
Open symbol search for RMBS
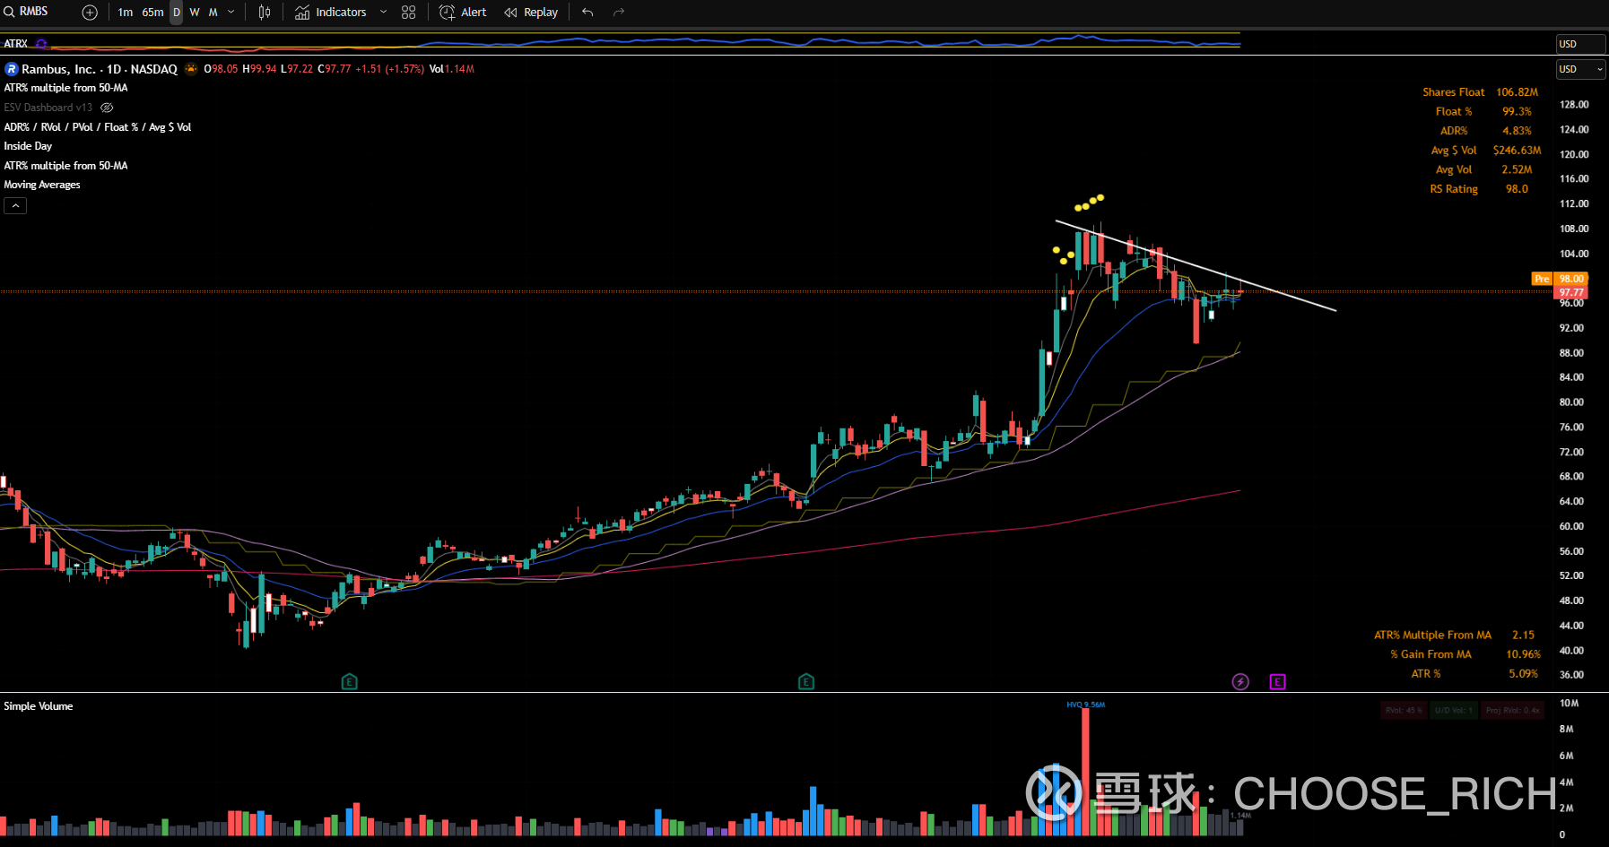[27, 12]
